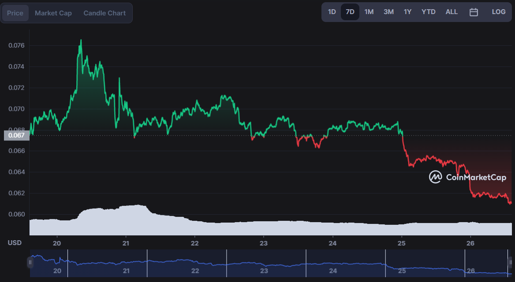Open the calendar date range picker
The width and height of the screenshot is (515, 282).
click(473, 12)
